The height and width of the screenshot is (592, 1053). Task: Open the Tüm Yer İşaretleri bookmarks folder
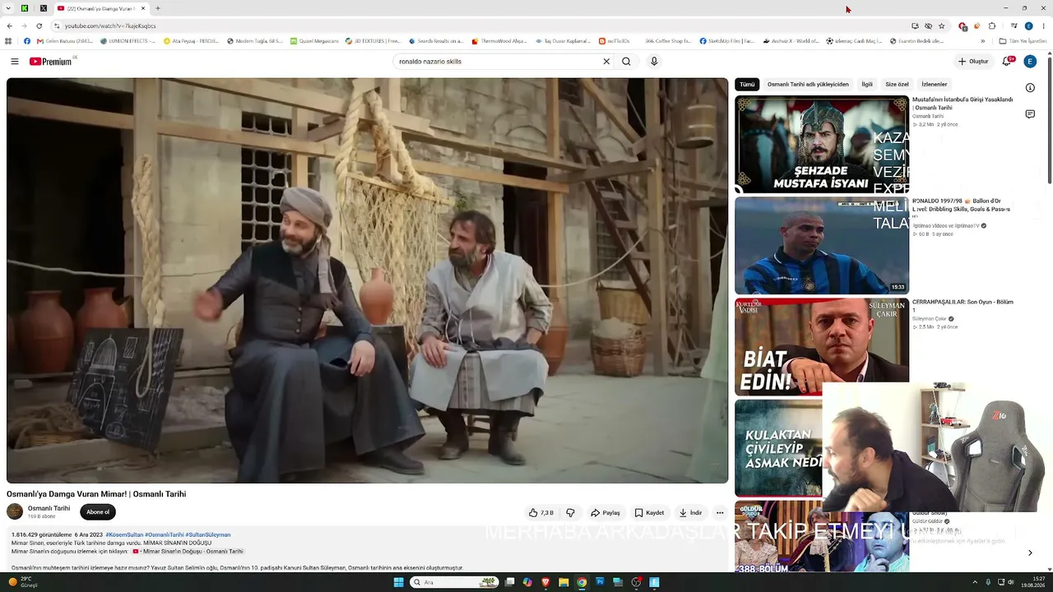tap(1023, 41)
